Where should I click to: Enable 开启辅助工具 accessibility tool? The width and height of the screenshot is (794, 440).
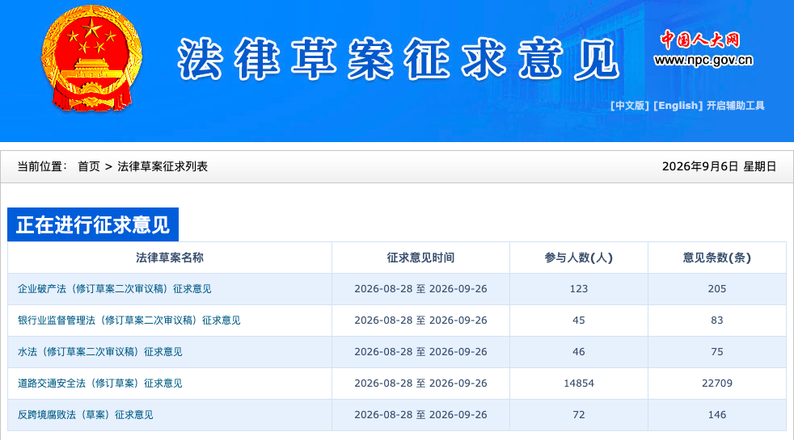click(x=736, y=106)
